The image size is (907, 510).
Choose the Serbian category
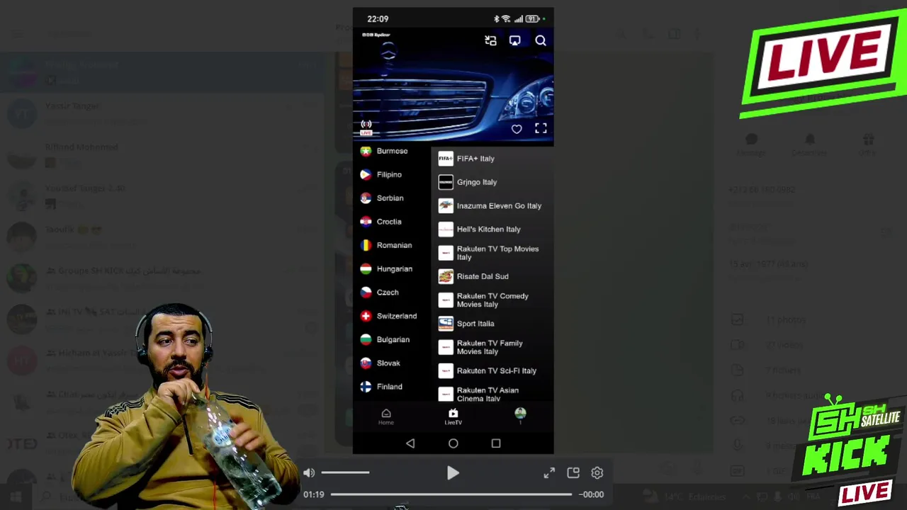[x=392, y=198]
